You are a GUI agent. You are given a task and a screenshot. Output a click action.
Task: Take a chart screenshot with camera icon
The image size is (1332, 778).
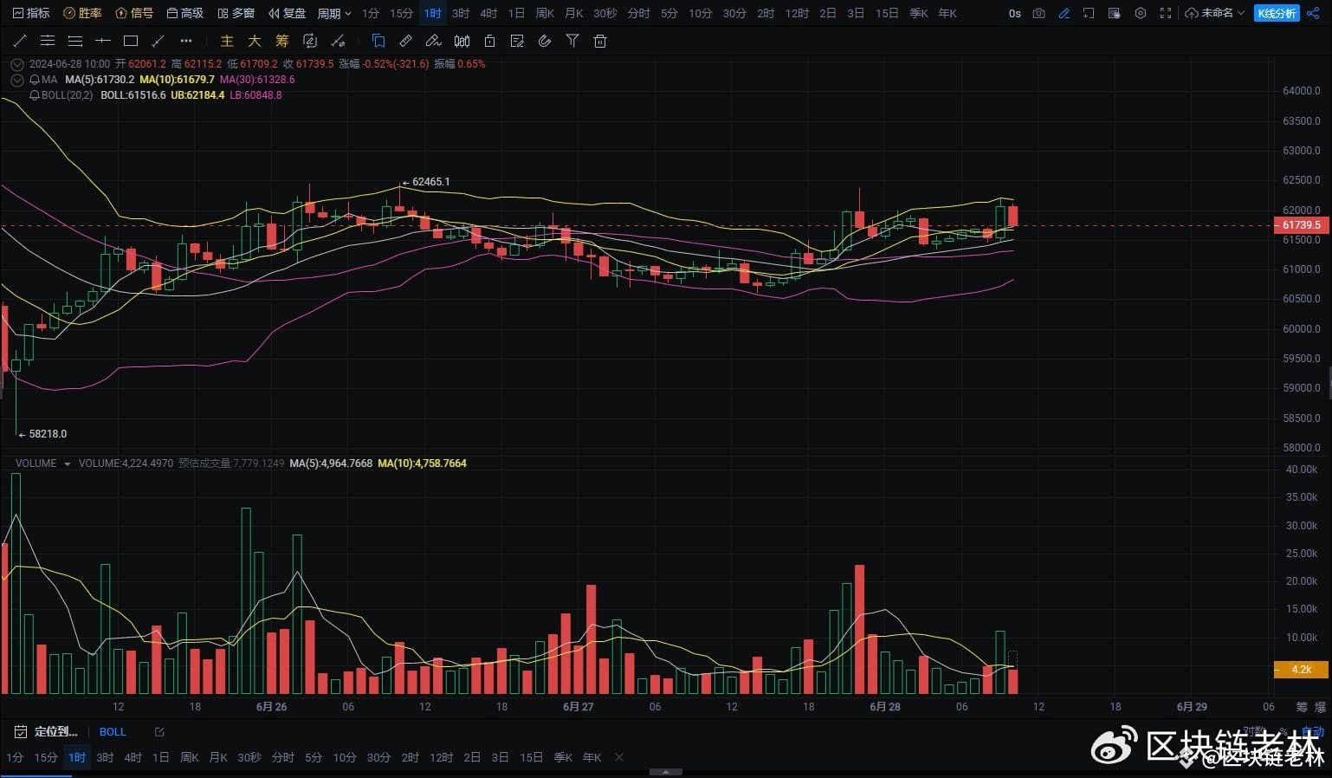coord(1039,13)
